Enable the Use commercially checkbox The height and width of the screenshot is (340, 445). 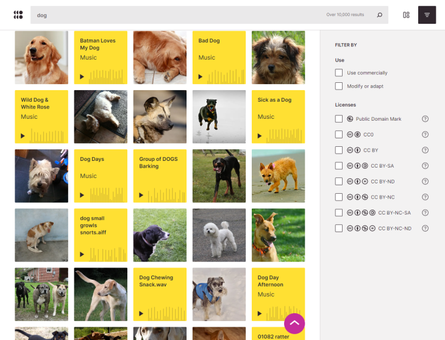(339, 73)
